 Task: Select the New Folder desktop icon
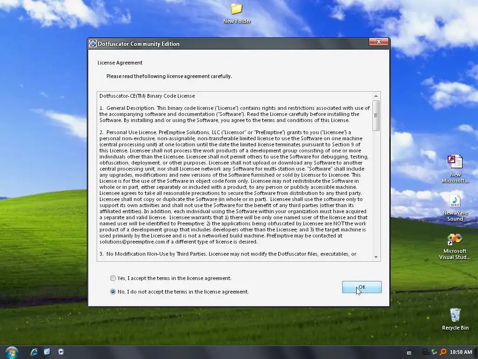coord(237,14)
